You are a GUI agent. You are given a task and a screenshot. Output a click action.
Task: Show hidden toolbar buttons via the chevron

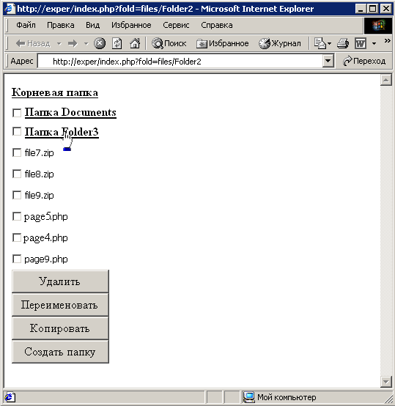(x=387, y=40)
